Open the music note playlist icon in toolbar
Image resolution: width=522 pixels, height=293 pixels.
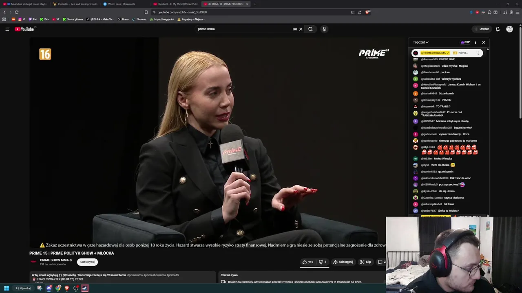(505, 12)
